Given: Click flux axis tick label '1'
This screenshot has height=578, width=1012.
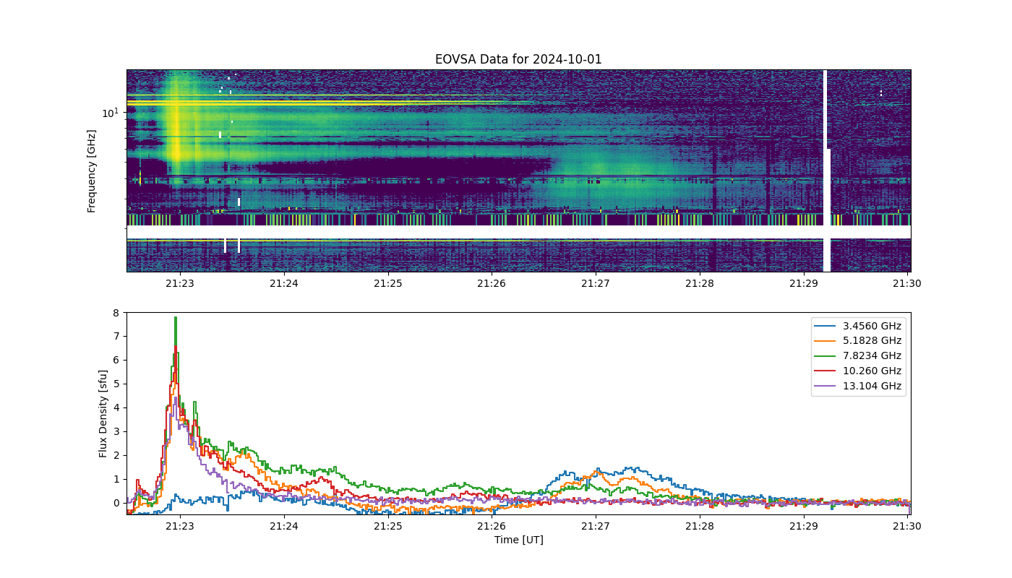Looking at the screenshot, I should [x=116, y=480].
